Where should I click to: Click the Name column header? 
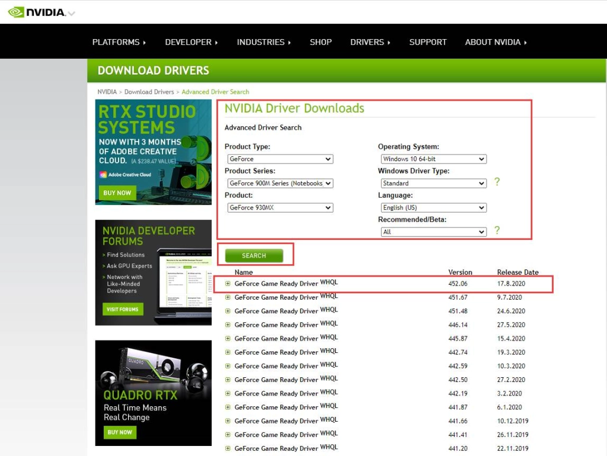(244, 272)
